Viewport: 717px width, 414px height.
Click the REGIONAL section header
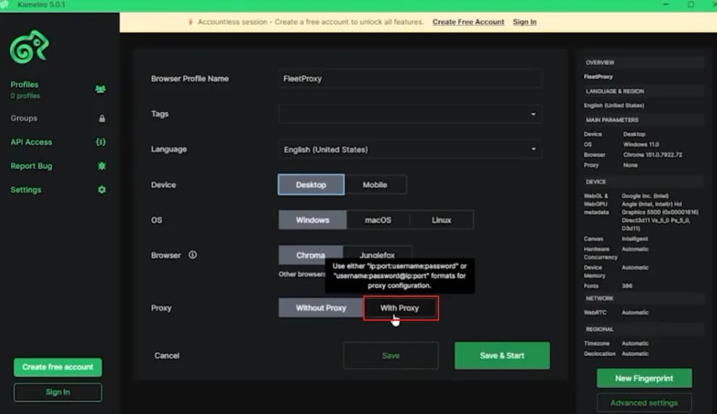[x=600, y=329]
